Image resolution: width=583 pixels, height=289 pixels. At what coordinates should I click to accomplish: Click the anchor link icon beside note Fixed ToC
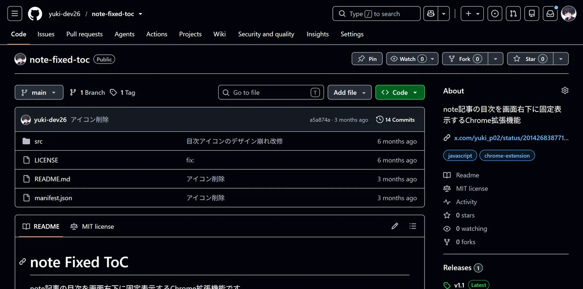coord(22,262)
